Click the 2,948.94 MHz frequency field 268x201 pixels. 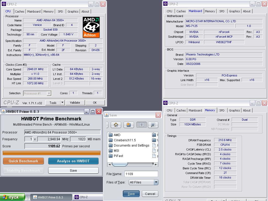pyautogui.click(x=49, y=139)
